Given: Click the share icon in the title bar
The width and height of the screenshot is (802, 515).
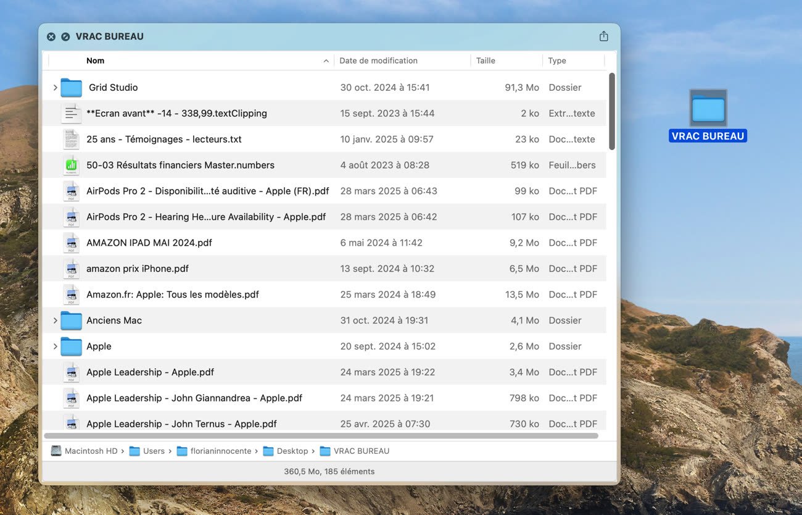Looking at the screenshot, I should click(603, 36).
